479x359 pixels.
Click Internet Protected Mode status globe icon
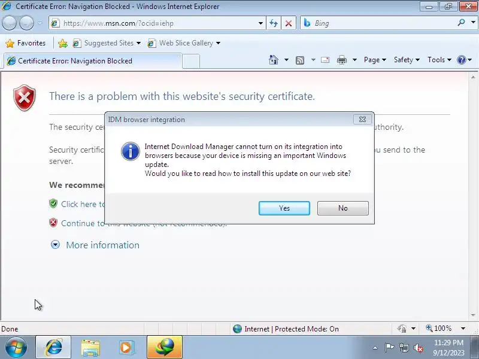pyautogui.click(x=237, y=328)
